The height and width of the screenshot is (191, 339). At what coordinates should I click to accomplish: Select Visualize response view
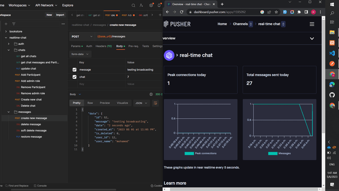122,103
